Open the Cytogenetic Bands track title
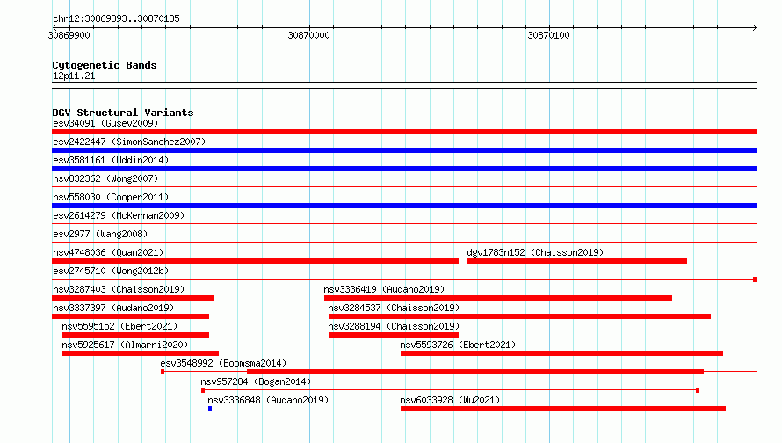 [x=105, y=65]
